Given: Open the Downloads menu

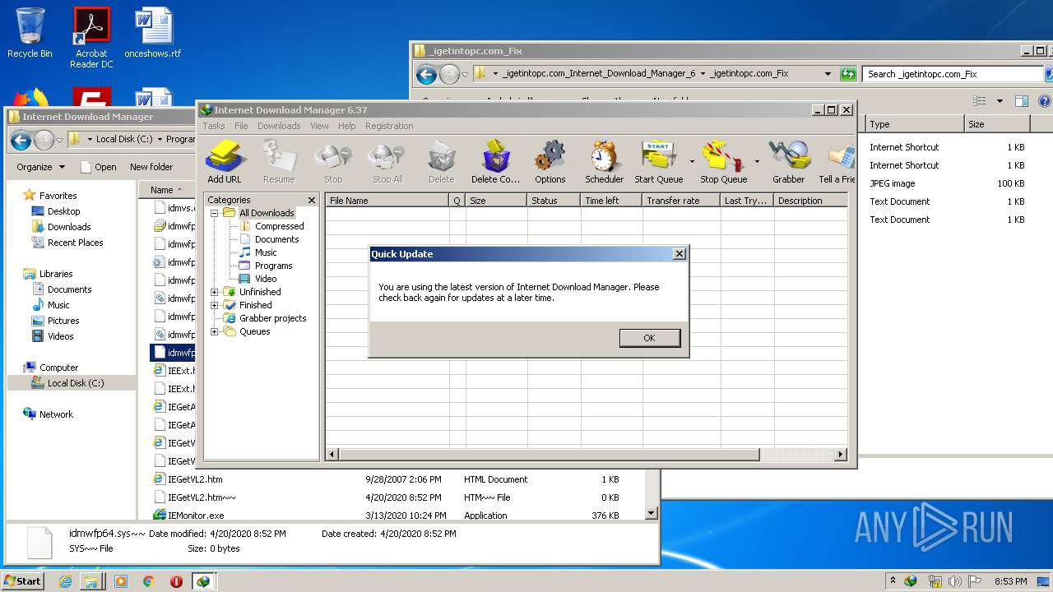Looking at the screenshot, I should pyautogui.click(x=279, y=126).
